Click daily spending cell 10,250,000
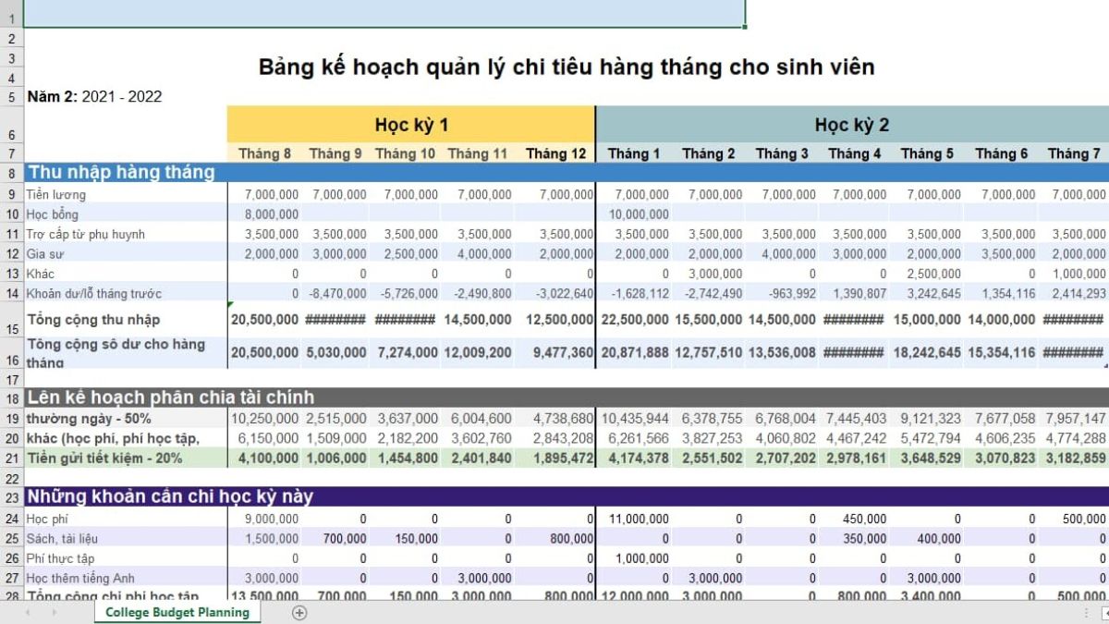This screenshot has height=624, width=1109. (264, 419)
